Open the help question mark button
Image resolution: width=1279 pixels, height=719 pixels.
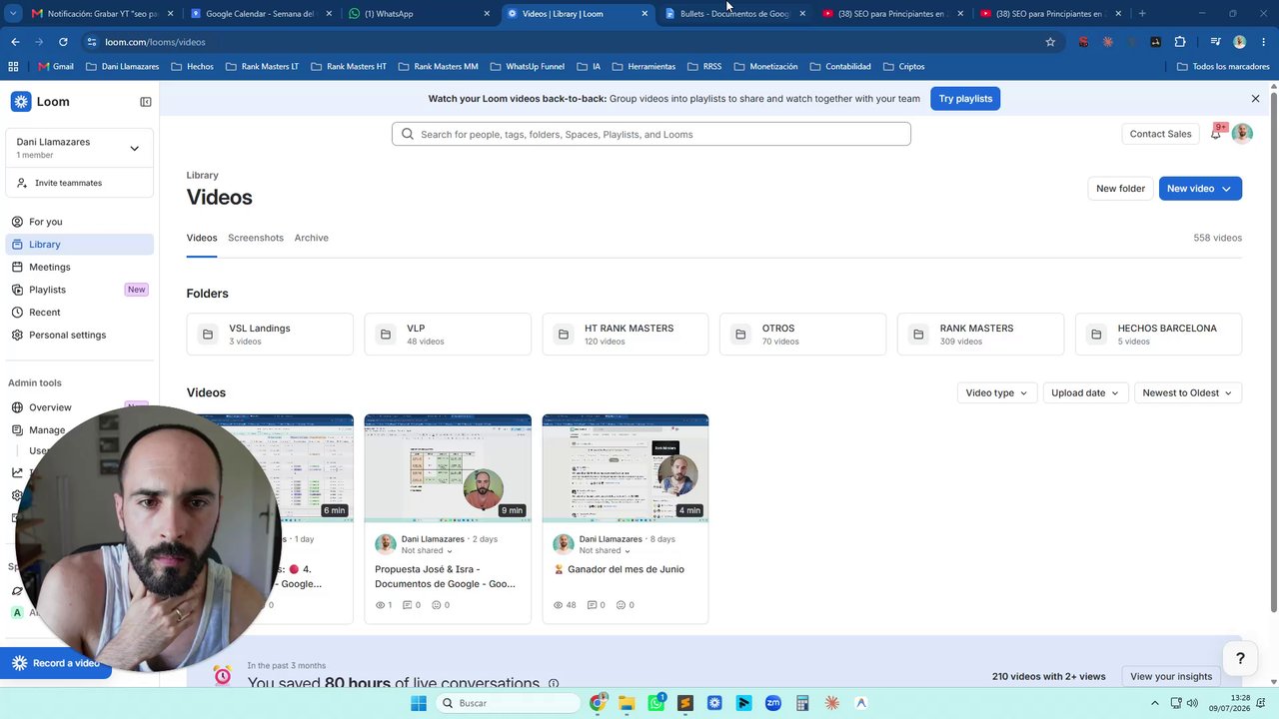click(1240, 658)
